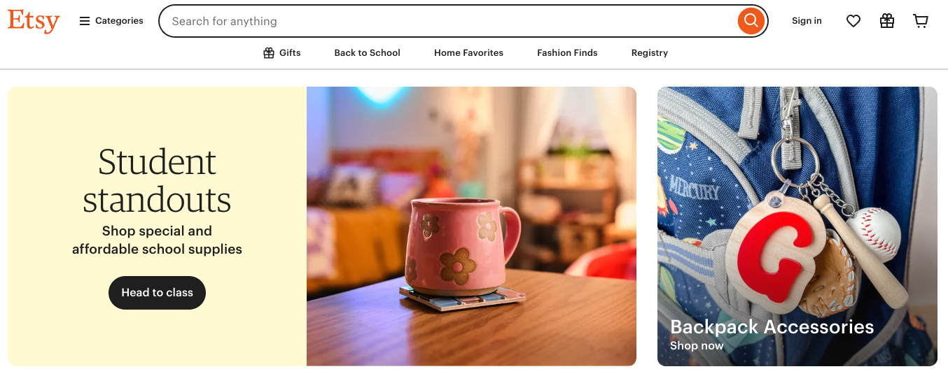The height and width of the screenshot is (376, 948).
Task: Open Favorites heart icon
Action: (x=853, y=21)
